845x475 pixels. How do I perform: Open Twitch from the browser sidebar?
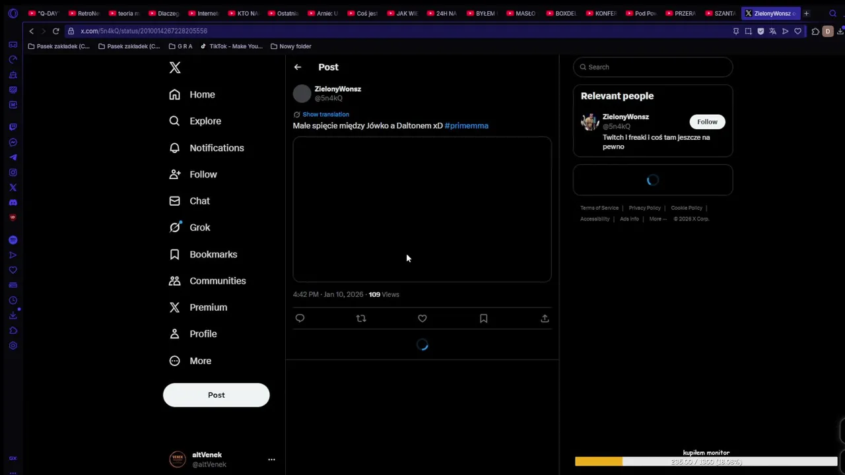[13, 127]
